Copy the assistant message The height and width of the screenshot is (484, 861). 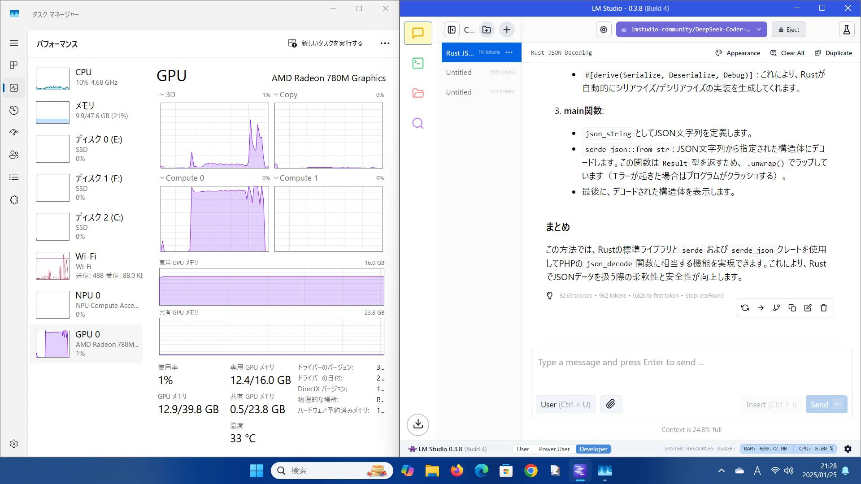click(x=792, y=308)
